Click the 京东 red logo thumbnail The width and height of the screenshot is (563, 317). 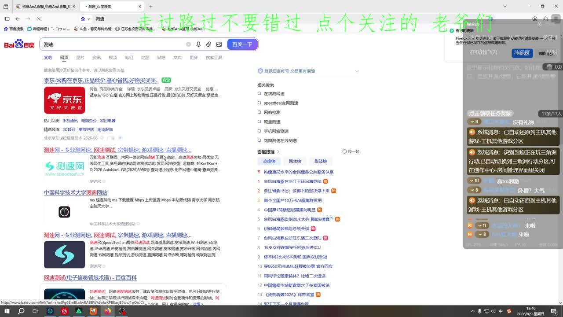64,100
